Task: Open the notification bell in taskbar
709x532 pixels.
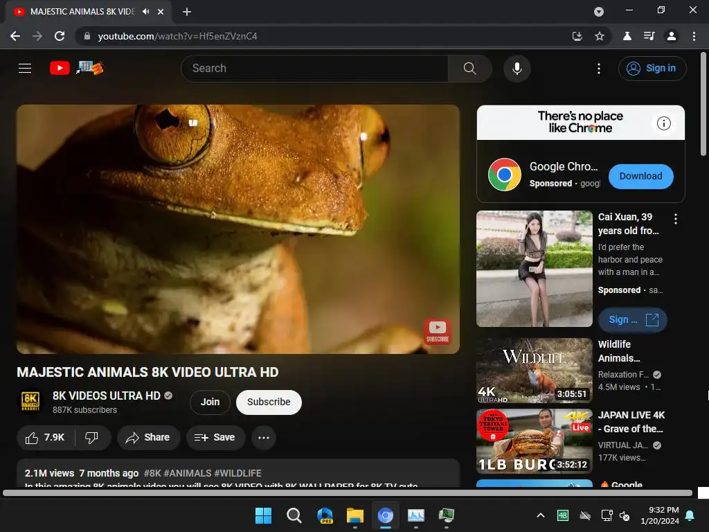Action: [x=690, y=515]
